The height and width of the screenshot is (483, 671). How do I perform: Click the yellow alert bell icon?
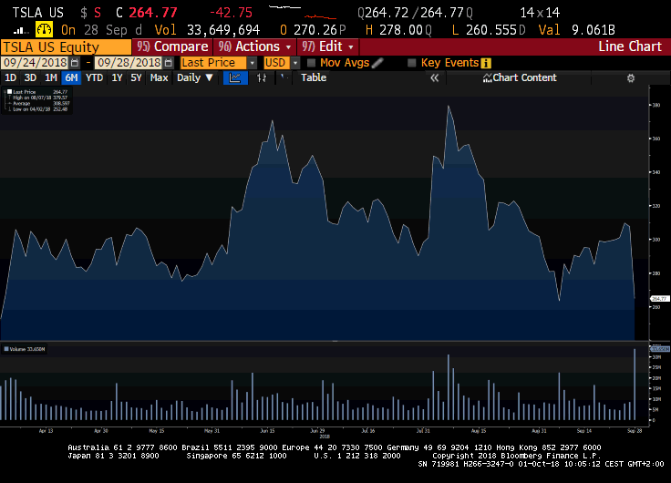point(44,29)
